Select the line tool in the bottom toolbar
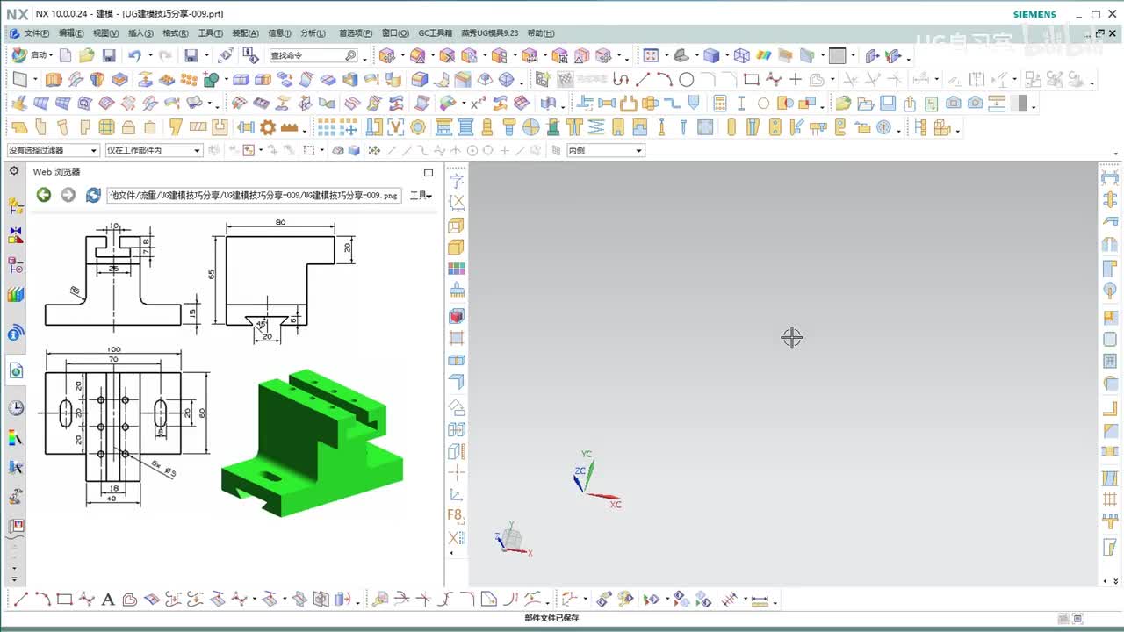Screen dimensions: 1124x632 pos(20,600)
